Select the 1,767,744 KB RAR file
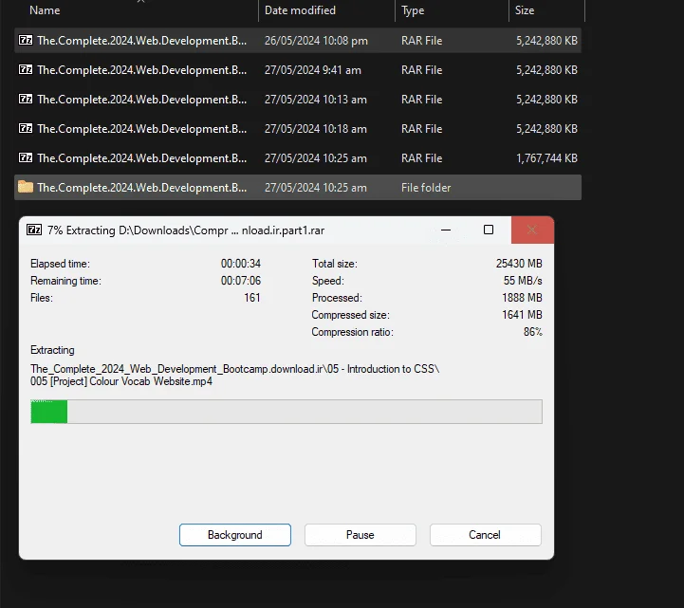Image resolution: width=684 pixels, height=608 pixels. coord(298,157)
